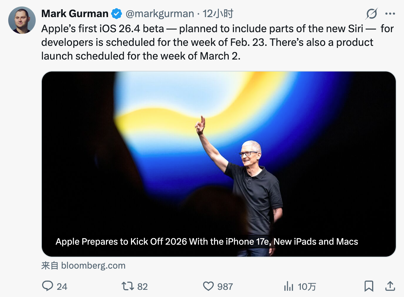Click the reply speech bubble icon

tap(47, 286)
